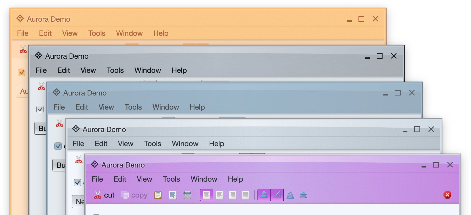Open the Help menu in the purple window

[x=235, y=179]
